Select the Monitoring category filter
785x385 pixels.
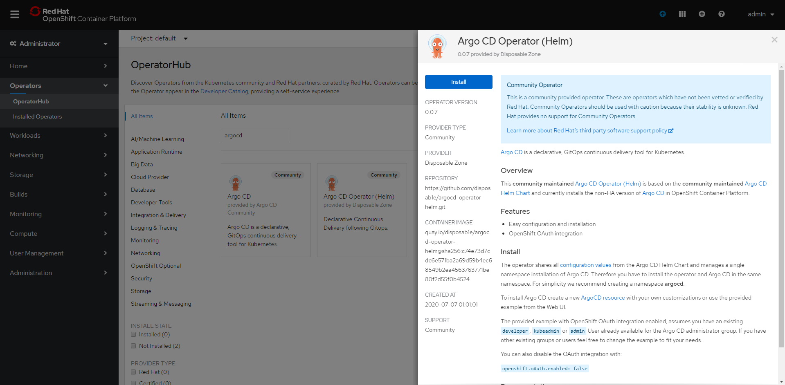click(x=145, y=240)
